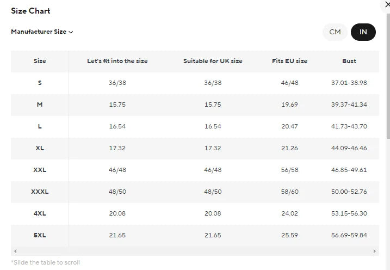Close the Size Chart dialog
The image size is (390, 270).
(387, 5)
